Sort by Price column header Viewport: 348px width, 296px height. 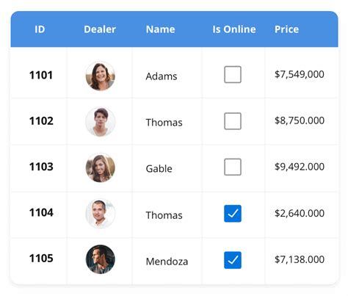click(x=286, y=29)
